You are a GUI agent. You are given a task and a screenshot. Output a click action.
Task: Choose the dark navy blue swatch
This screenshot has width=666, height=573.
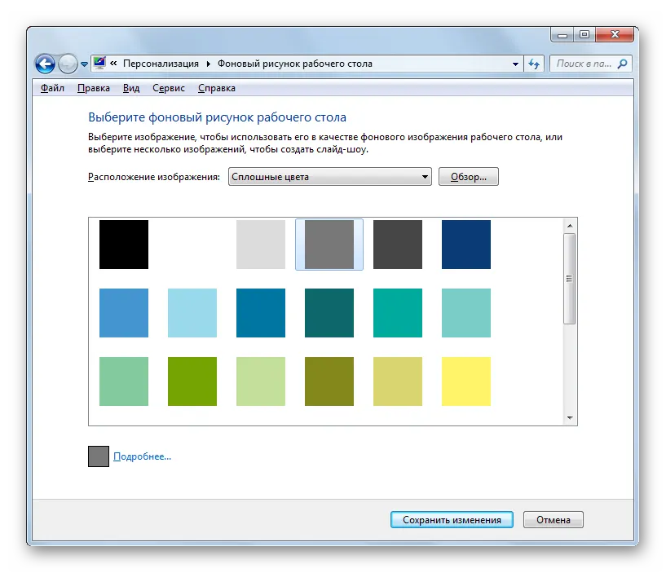[466, 245]
